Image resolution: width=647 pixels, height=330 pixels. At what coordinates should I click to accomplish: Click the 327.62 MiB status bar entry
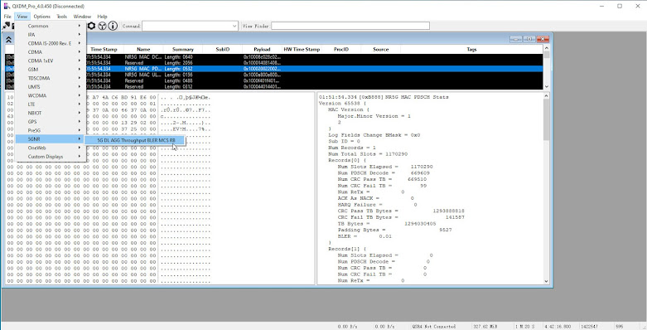coord(485,327)
